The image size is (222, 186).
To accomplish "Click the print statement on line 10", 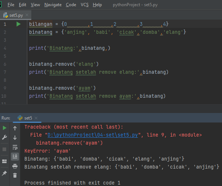I will tap(97, 96).
